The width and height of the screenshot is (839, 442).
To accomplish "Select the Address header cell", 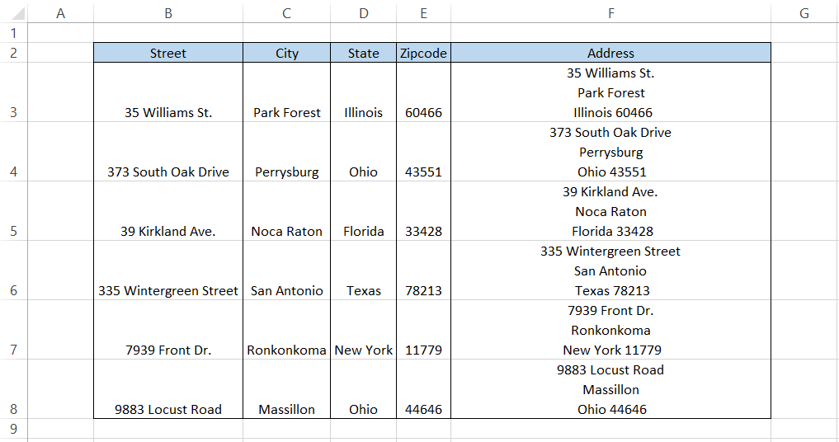I will coord(610,53).
